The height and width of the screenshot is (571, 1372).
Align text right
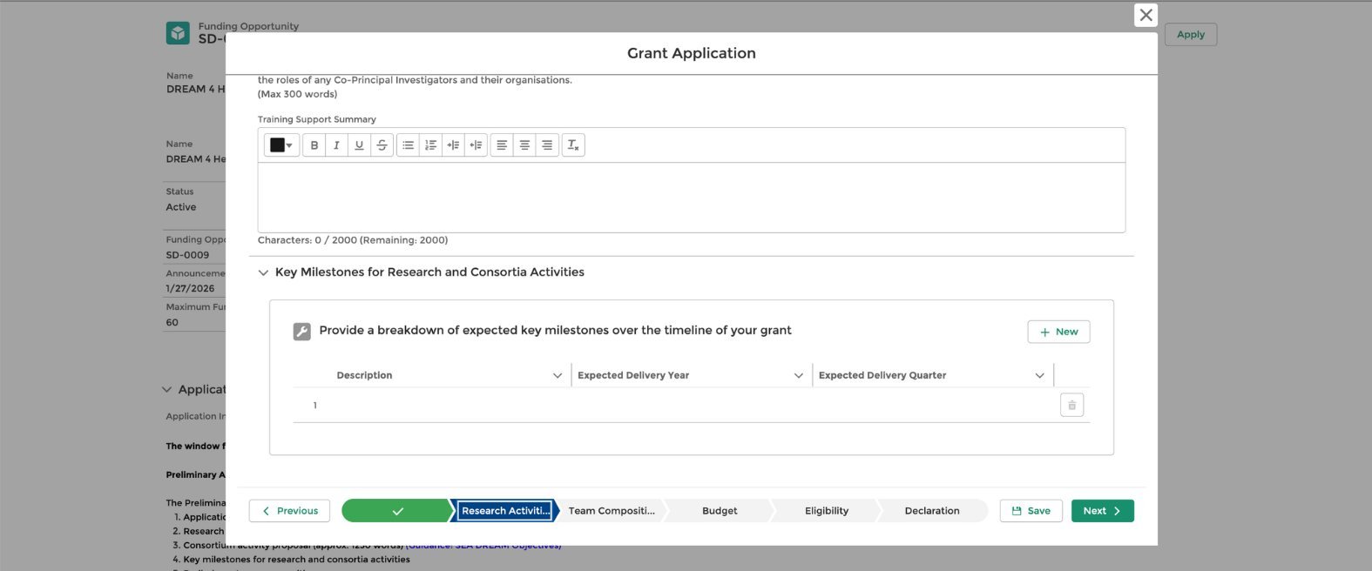click(x=547, y=145)
